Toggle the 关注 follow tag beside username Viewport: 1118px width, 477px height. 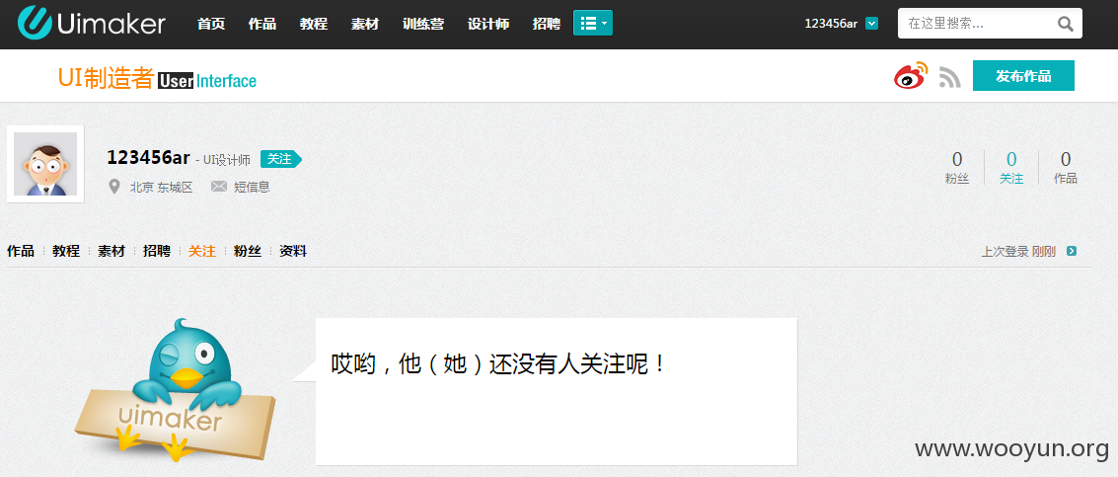tap(281, 159)
